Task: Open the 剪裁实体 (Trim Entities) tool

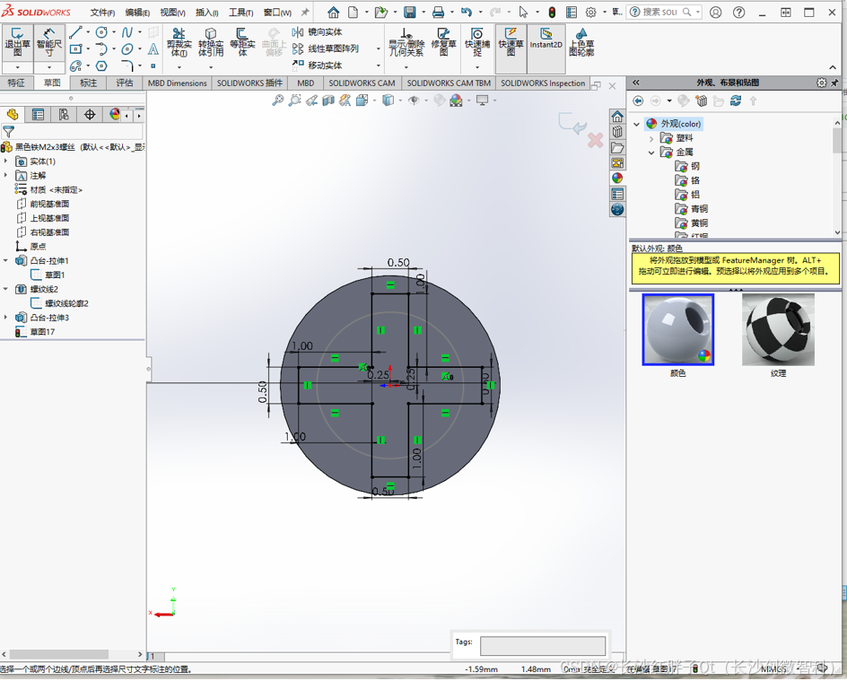Action: point(178,41)
